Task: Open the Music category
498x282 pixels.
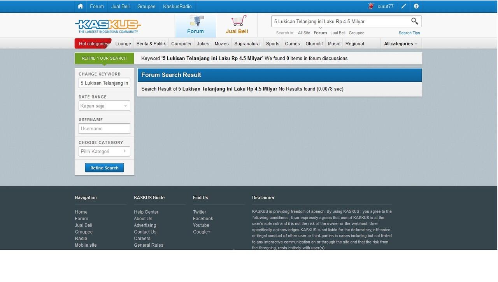Action: [x=334, y=43]
